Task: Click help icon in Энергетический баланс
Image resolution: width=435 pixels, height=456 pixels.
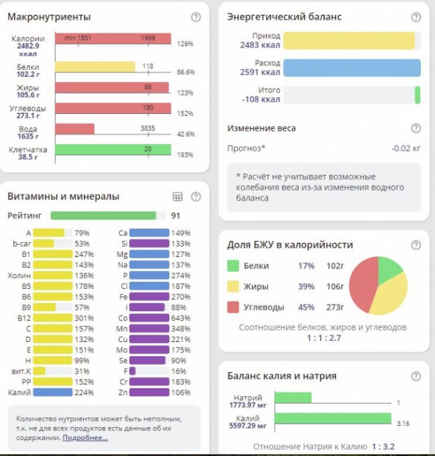Action: click(x=416, y=17)
